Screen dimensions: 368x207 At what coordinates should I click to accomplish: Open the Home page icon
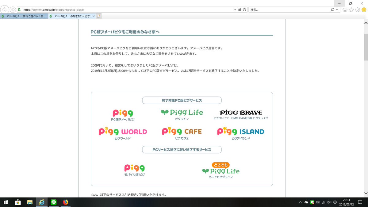345,10
